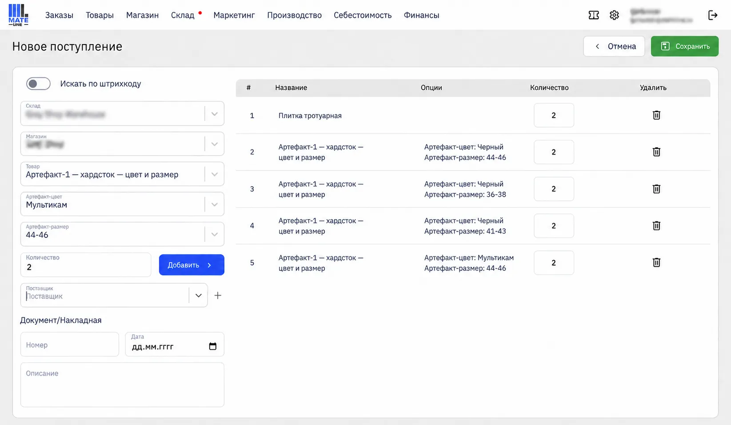The image size is (731, 425).
Task: Delete row 1 Плитка тротуарная
Action: coord(656,115)
